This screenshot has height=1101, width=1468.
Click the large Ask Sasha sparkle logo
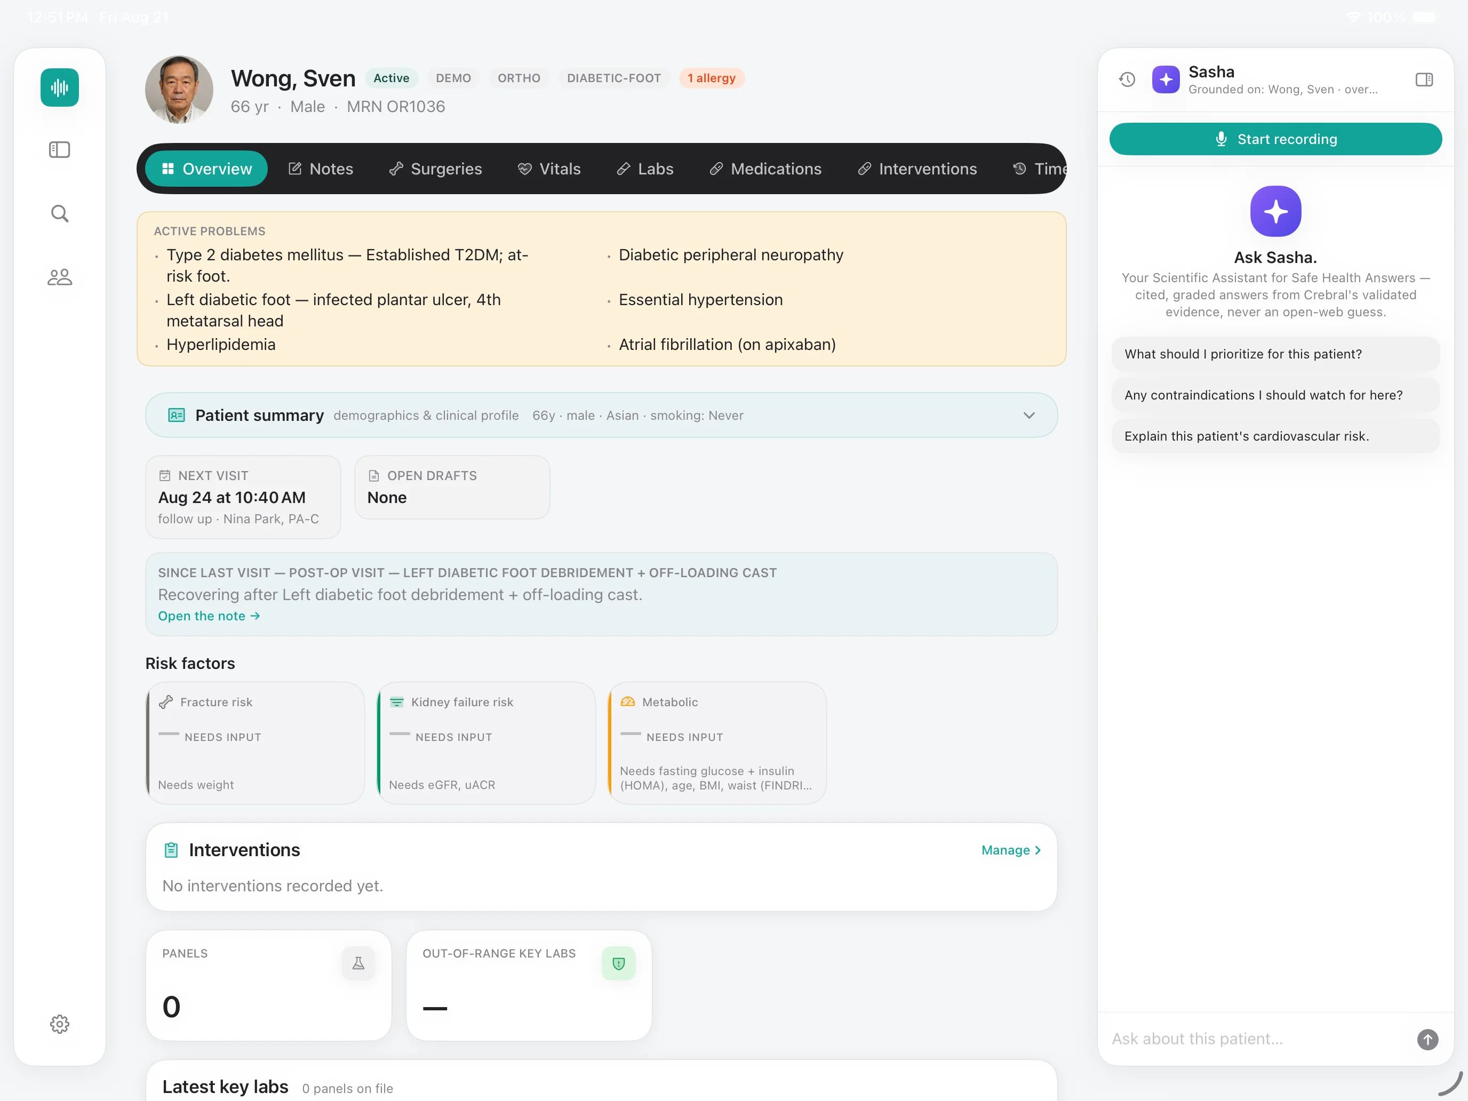[x=1275, y=212]
